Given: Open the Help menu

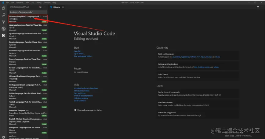Looking at the screenshot, I should 54,2.
